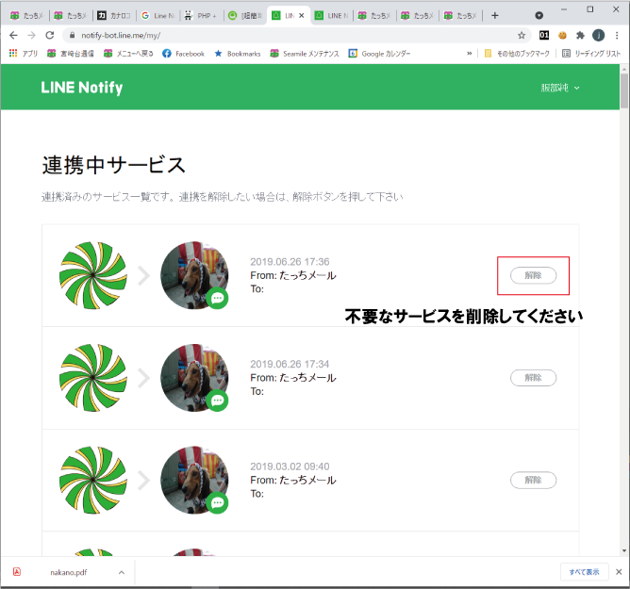Switch to the first たっちメ tab
630x589 pixels.
(x=27, y=16)
